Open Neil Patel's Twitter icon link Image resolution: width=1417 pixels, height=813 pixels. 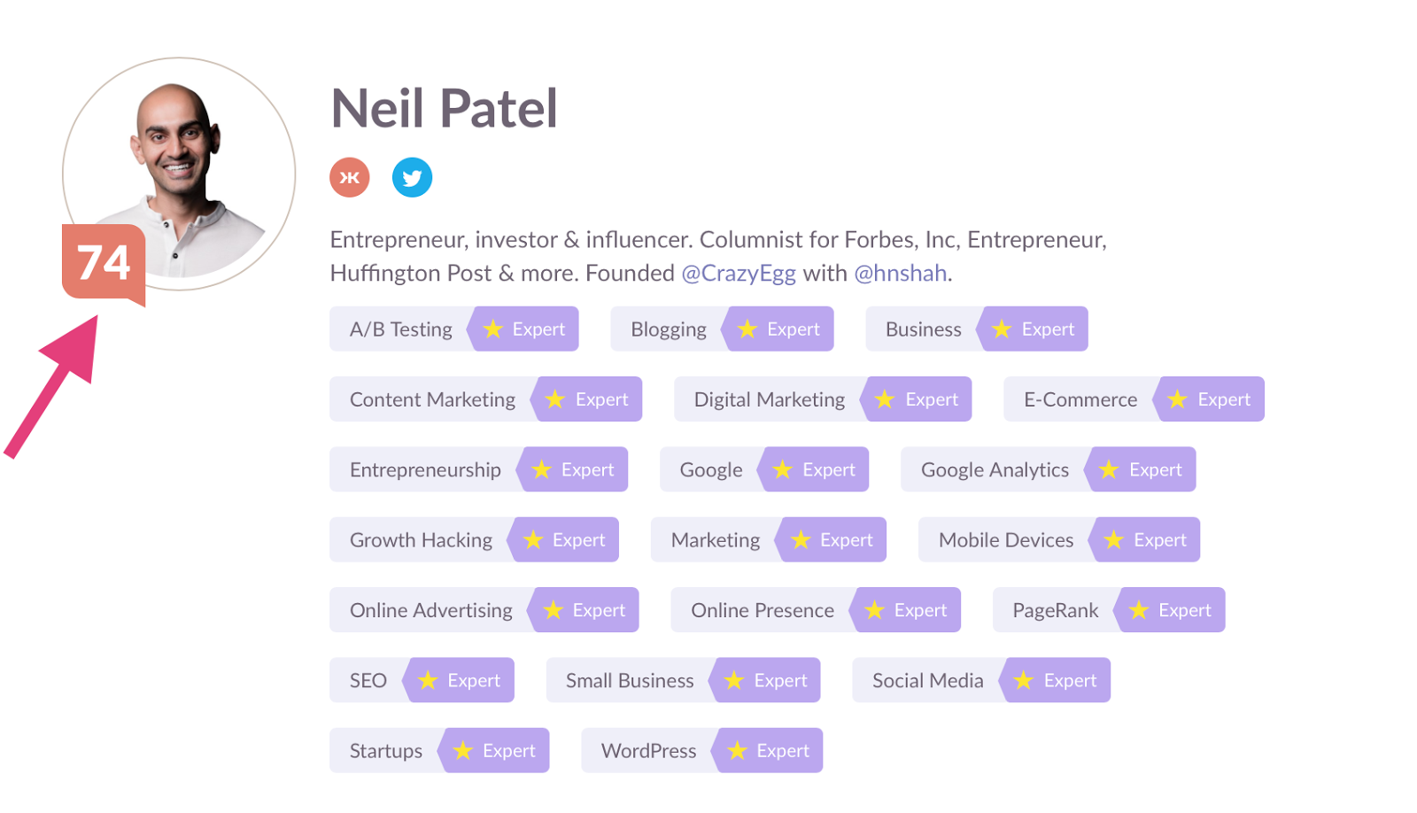tap(412, 177)
